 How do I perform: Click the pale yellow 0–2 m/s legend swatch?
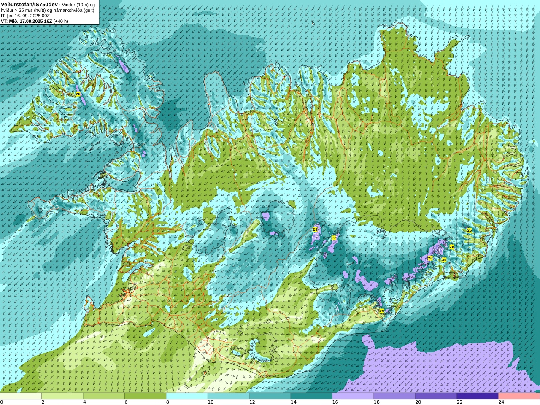point(21,396)
